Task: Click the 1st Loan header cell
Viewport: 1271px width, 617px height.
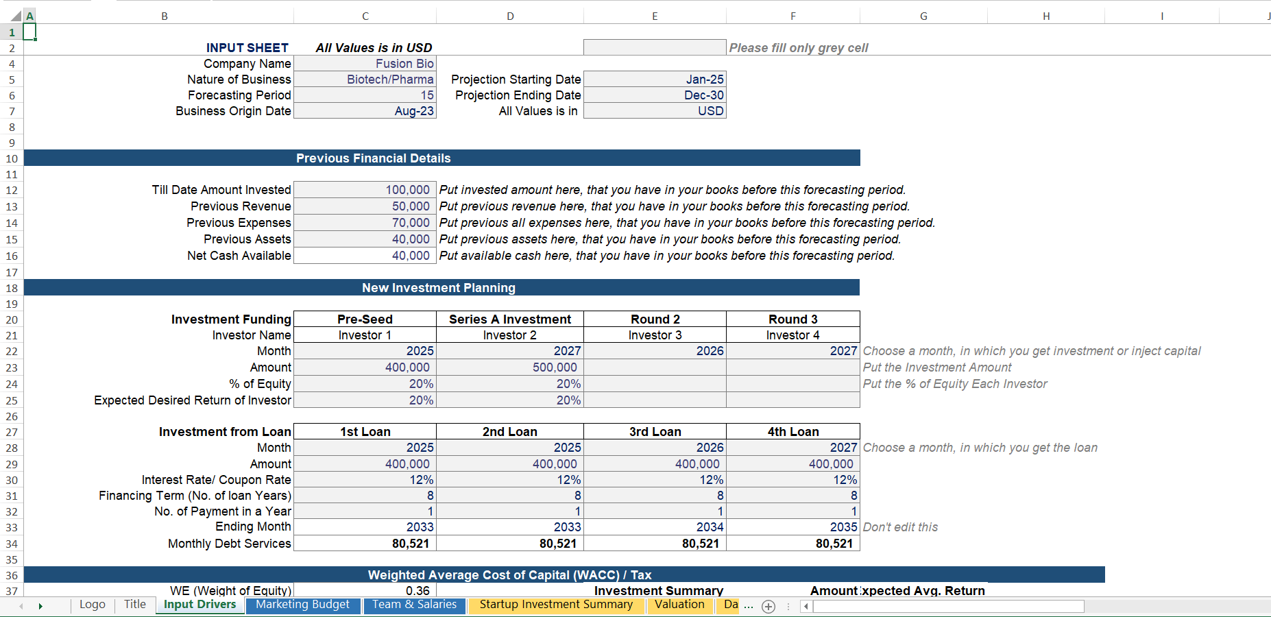Action: [365, 432]
